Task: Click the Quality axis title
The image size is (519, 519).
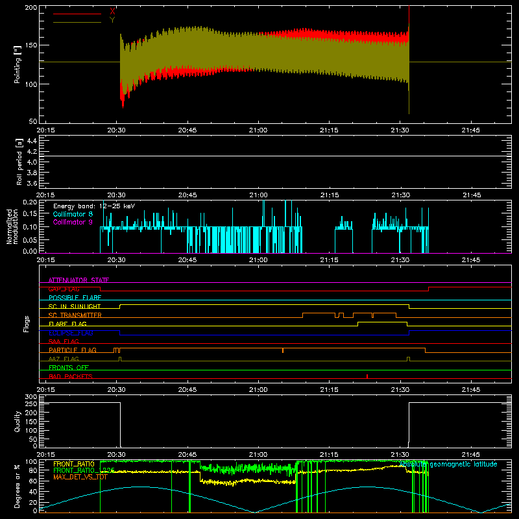Action: (18, 421)
